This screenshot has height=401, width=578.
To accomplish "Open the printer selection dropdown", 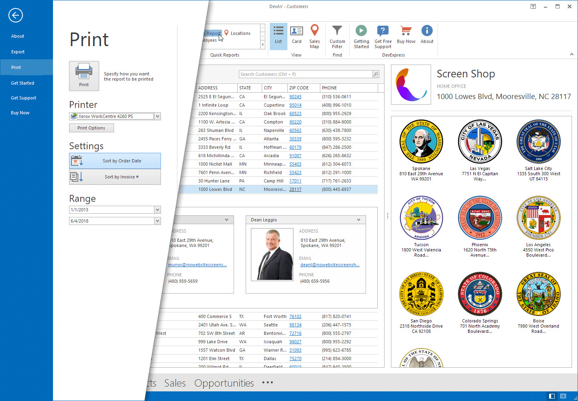I will coord(157,116).
